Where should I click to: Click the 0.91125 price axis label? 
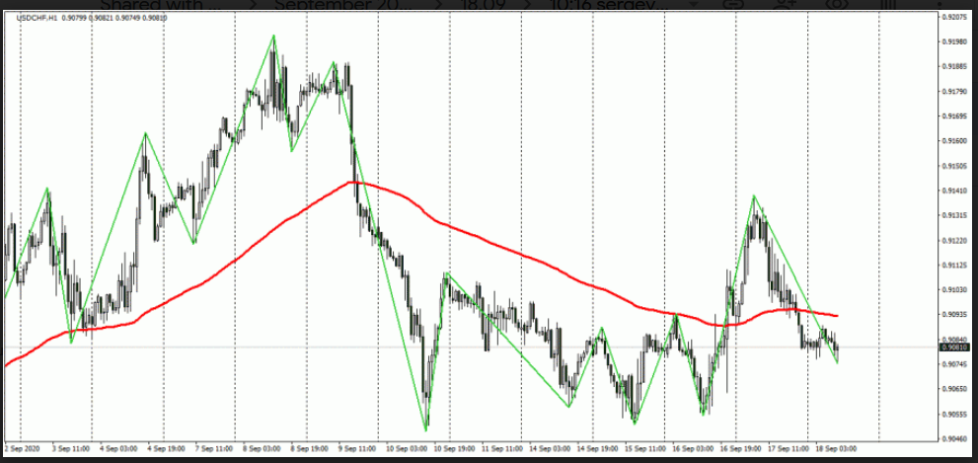(955, 266)
